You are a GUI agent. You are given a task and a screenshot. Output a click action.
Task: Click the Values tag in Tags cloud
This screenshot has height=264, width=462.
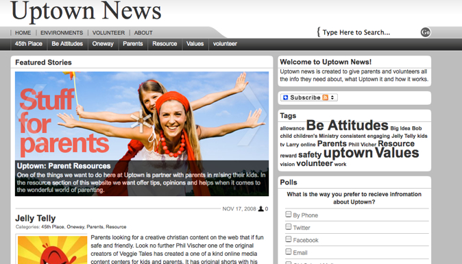coord(397,153)
